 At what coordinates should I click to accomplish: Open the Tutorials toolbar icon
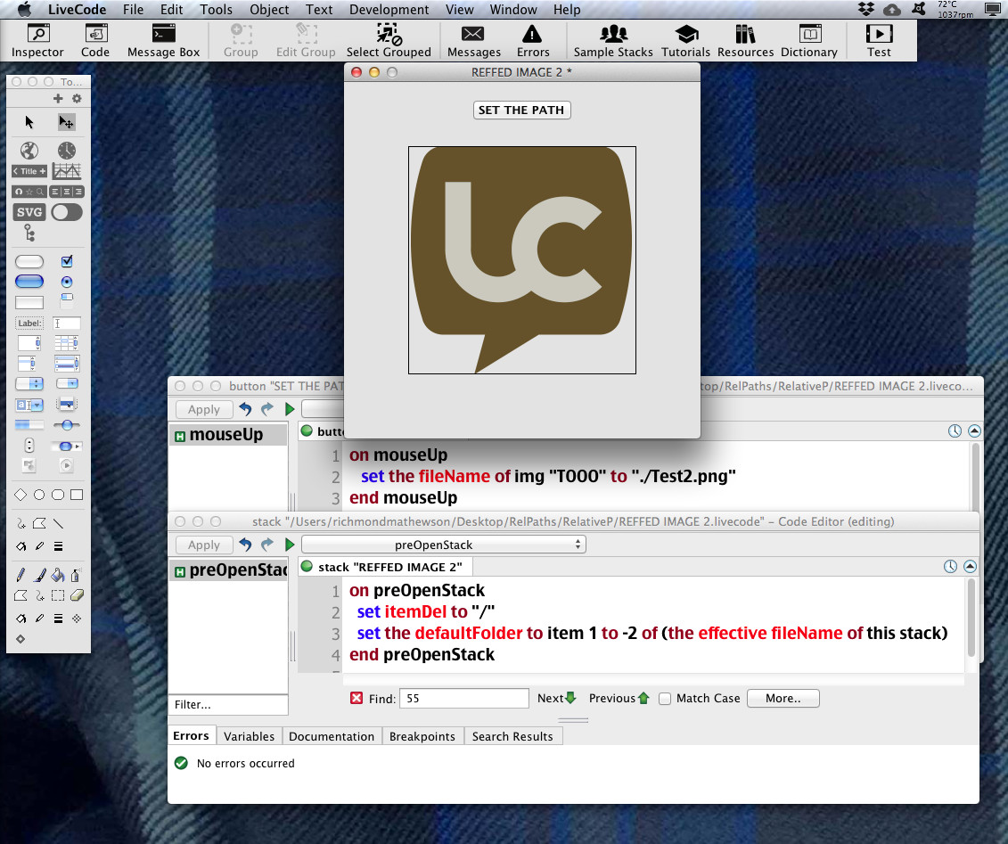(685, 41)
